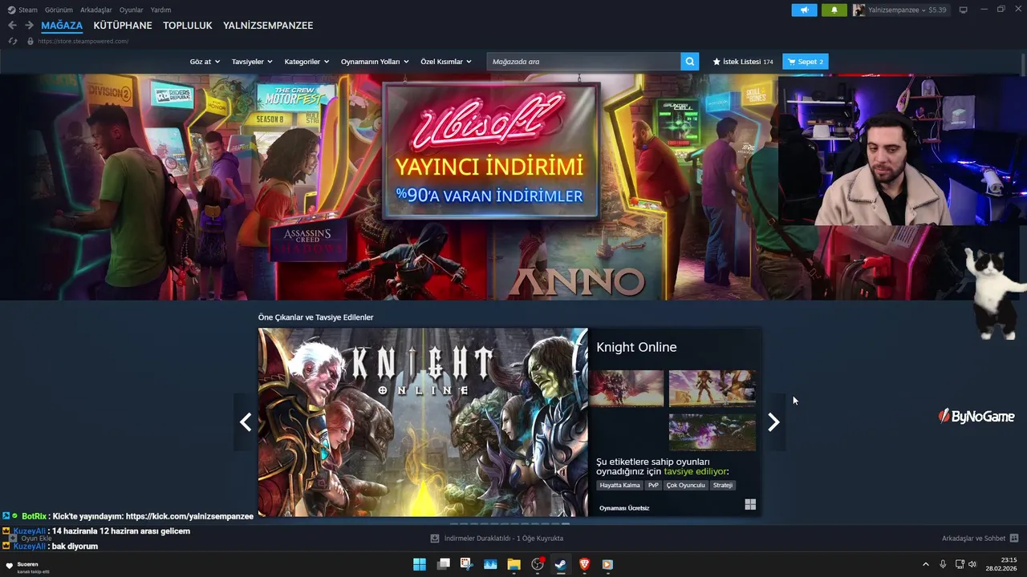Expand the Tavsiyeler dropdown
This screenshot has width=1027, height=577.
252,62
